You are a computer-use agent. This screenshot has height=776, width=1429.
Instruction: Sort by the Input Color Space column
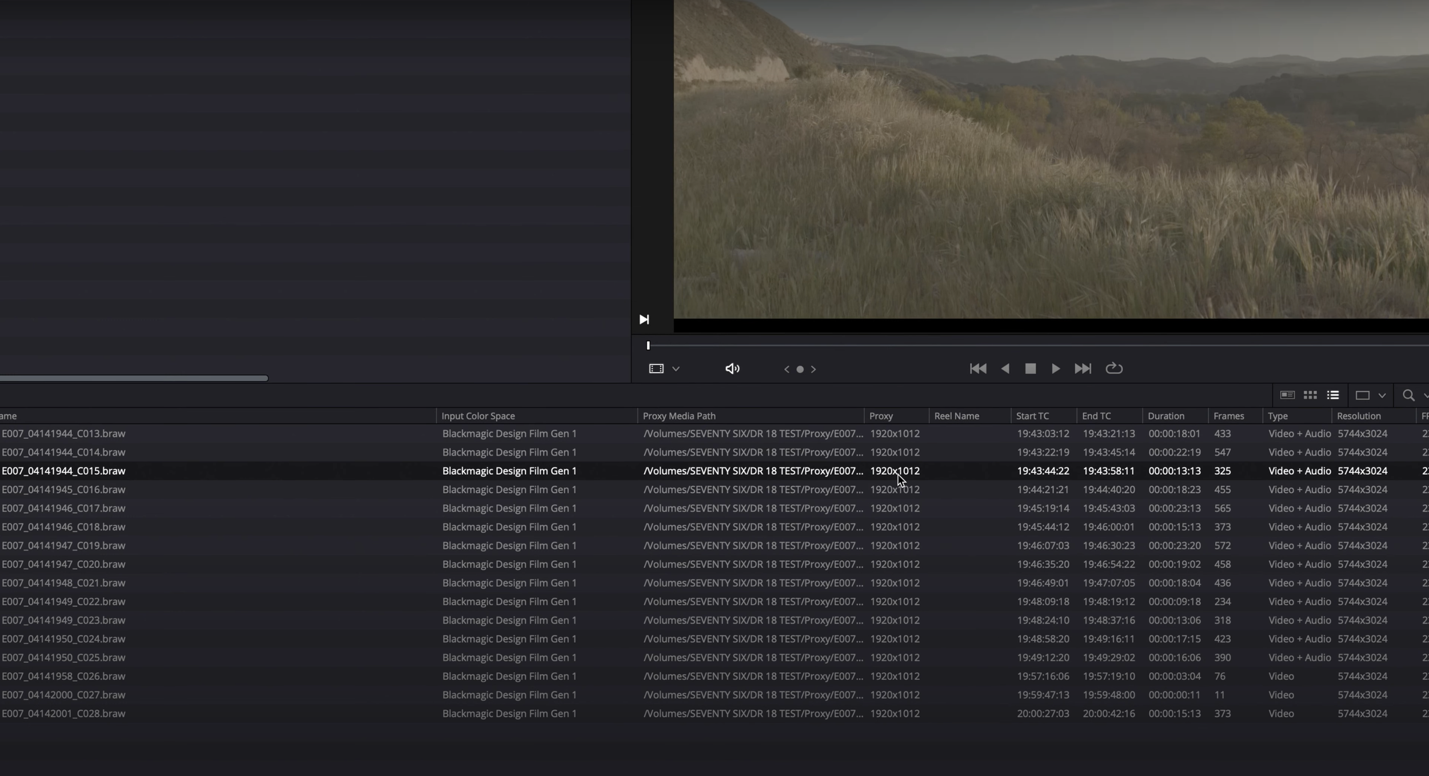478,416
